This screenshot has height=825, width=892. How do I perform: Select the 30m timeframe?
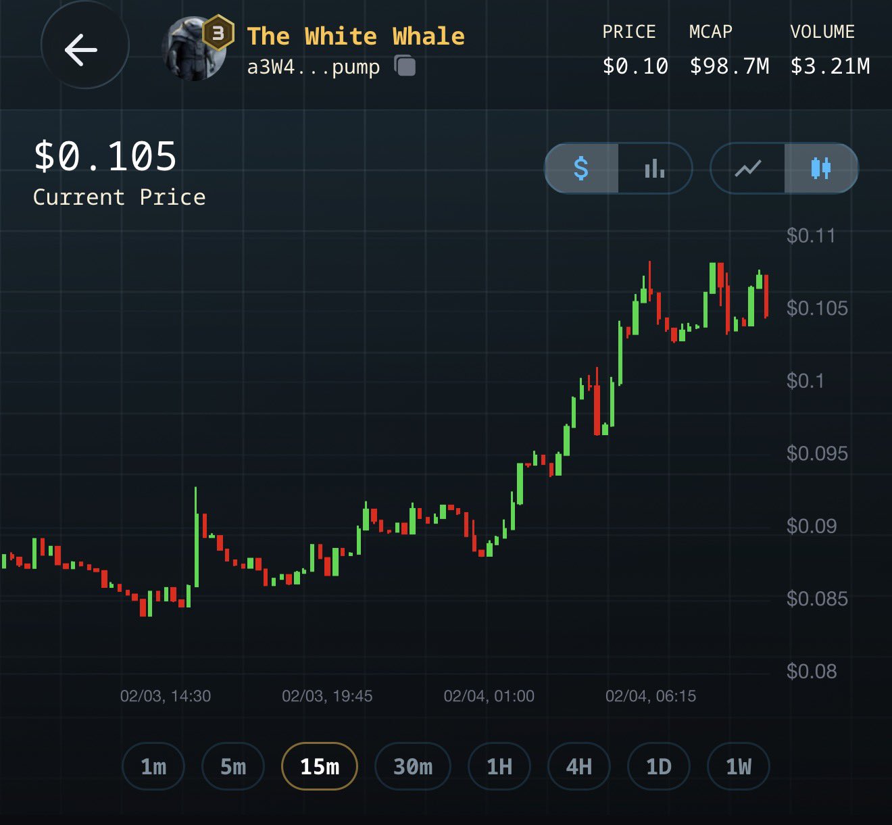click(413, 766)
